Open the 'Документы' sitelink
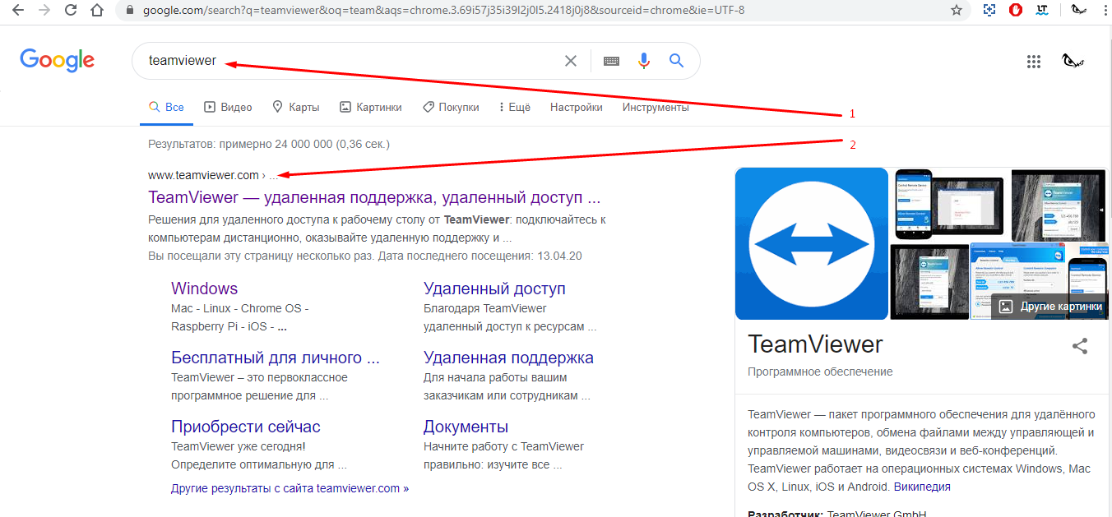The image size is (1112, 517). point(466,427)
